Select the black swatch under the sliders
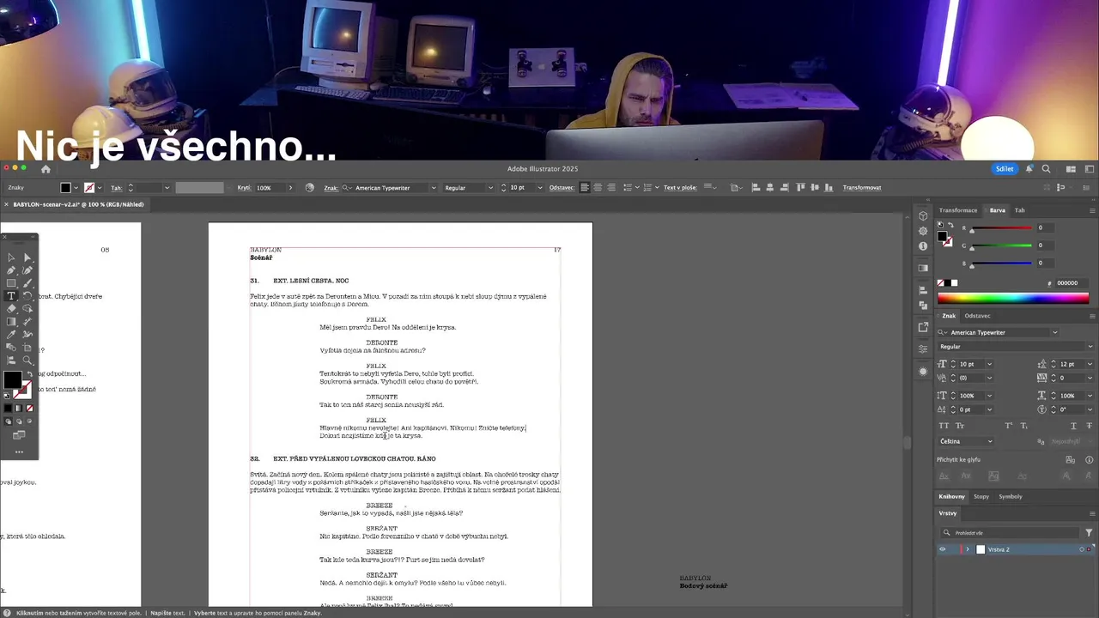Screen dimensions: 1099x618 click(x=948, y=282)
